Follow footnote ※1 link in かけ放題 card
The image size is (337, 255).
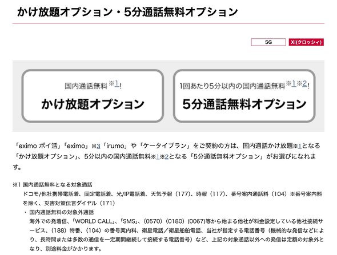pyautogui.click(x=117, y=83)
